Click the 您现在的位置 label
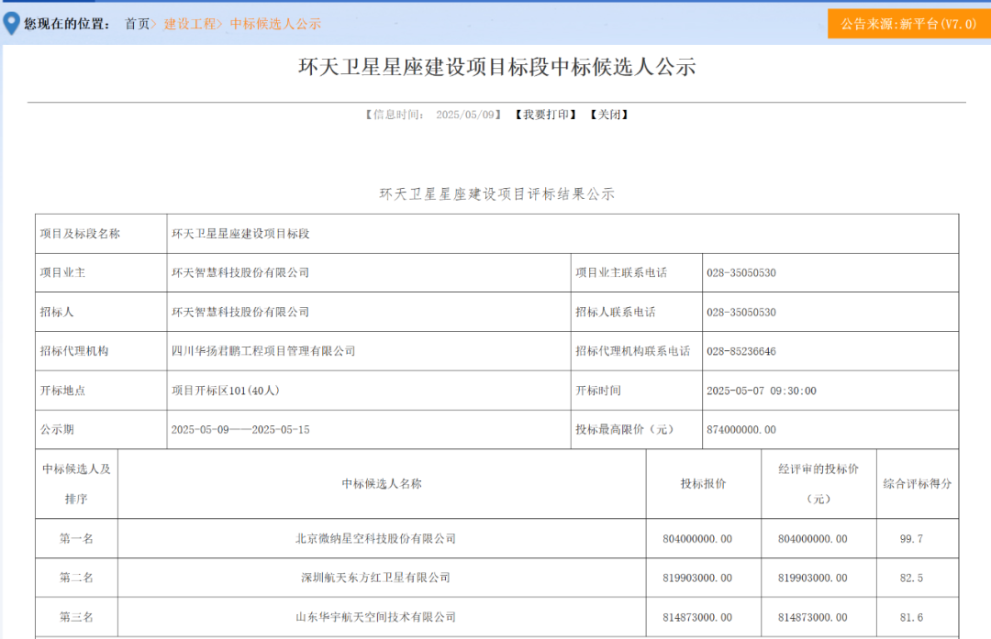 (x=68, y=24)
